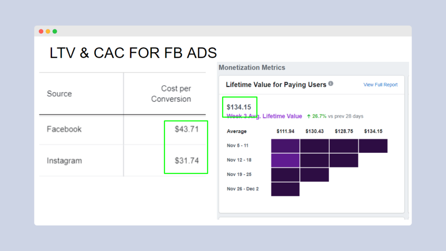Click the Lifetime Value for Paying Users title
Screen dimensions: 446x251
pos(276,85)
